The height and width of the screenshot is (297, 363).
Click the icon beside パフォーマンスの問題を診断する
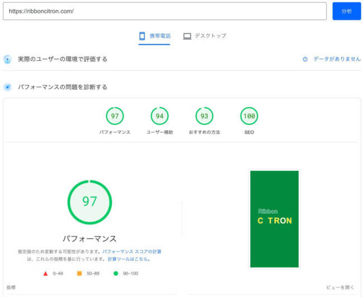pyautogui.click(x=7, y=87)
